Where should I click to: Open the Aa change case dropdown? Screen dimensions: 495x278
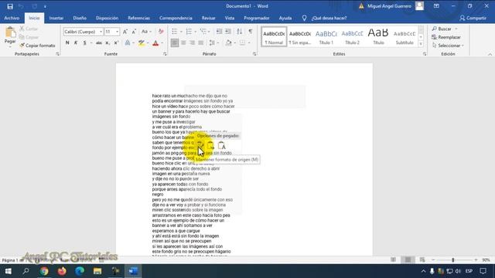[x=146, y=32]
